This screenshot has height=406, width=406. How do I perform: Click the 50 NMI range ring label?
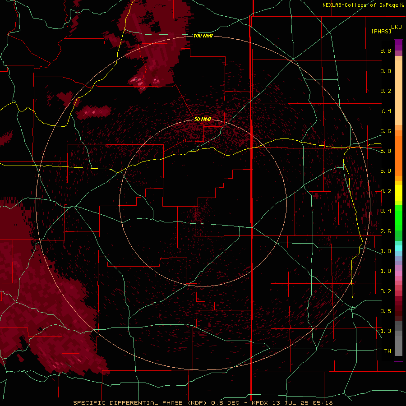point(203,120)
